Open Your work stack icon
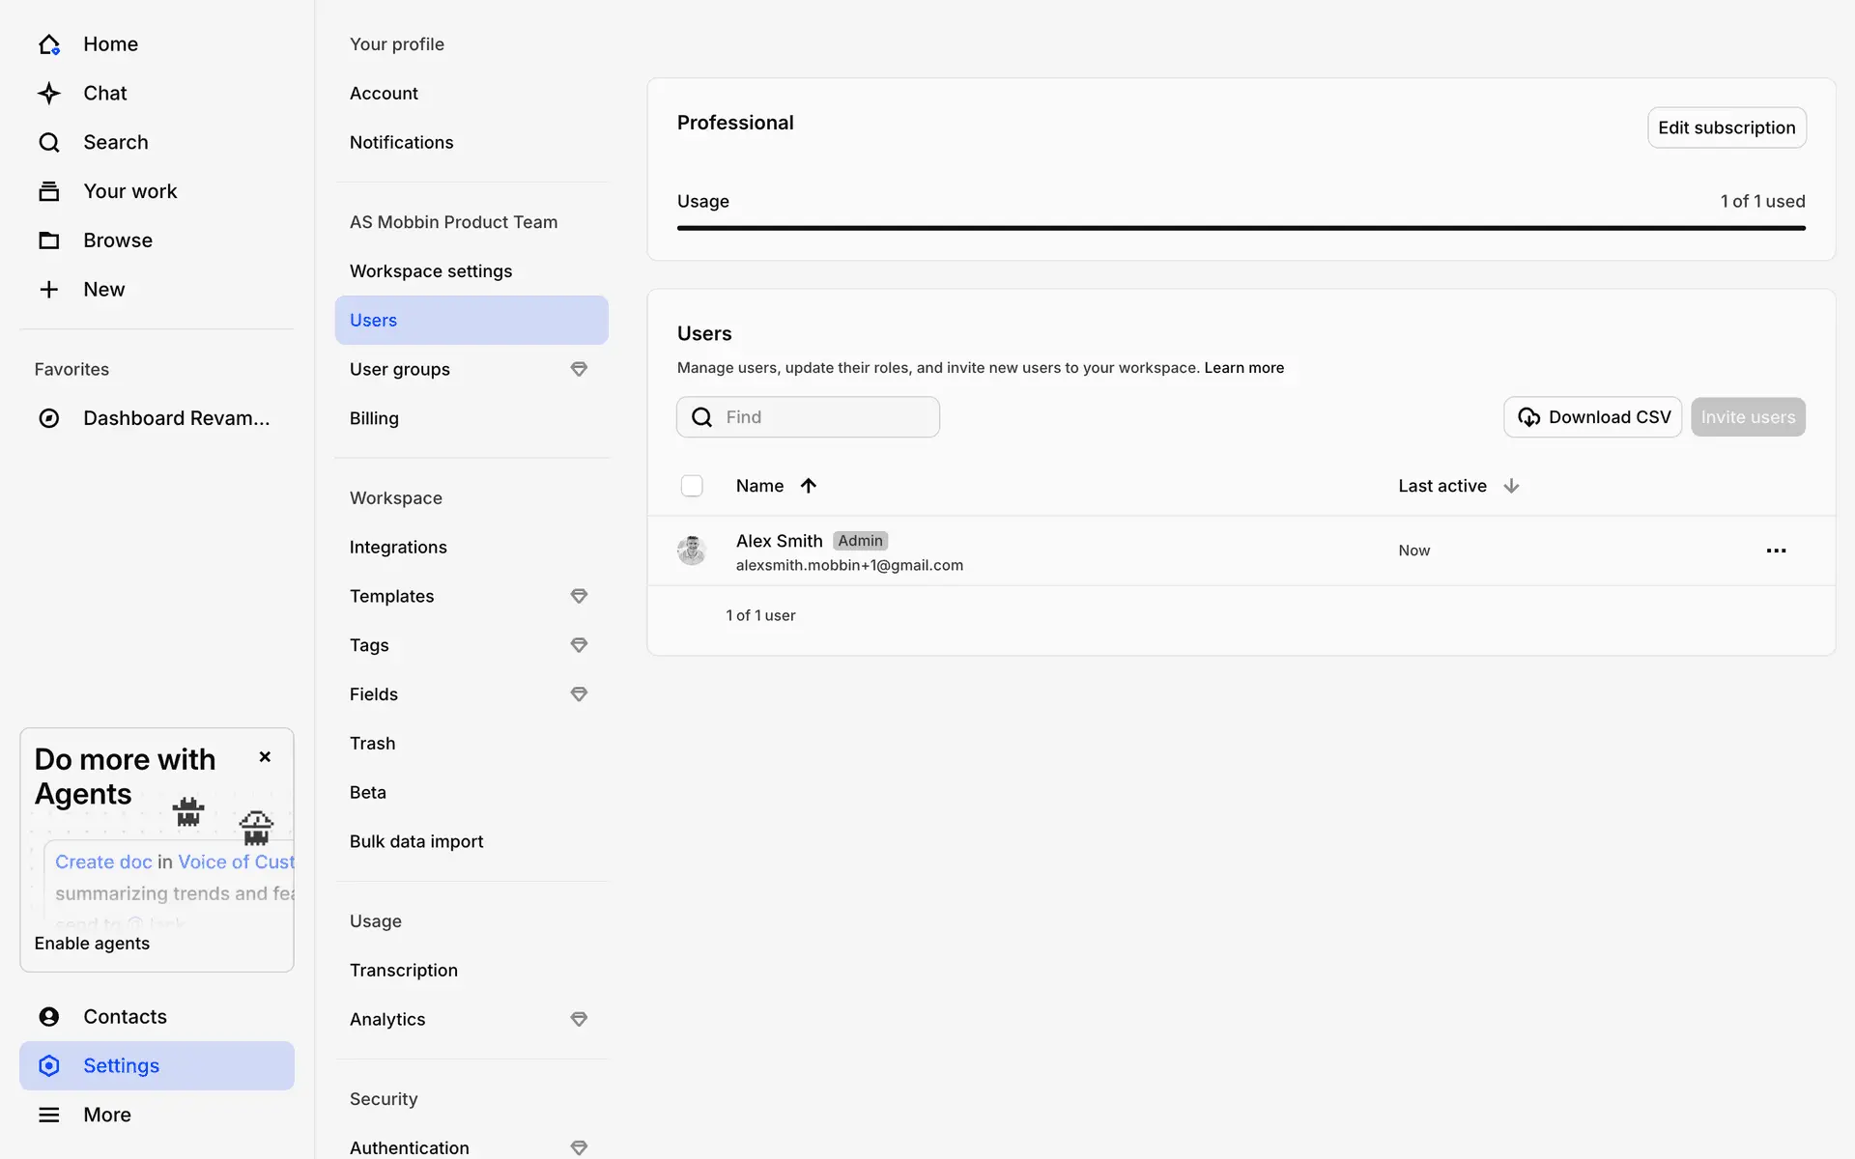The height and width of the screenshot is (1159, 1855). pos(49,191)
